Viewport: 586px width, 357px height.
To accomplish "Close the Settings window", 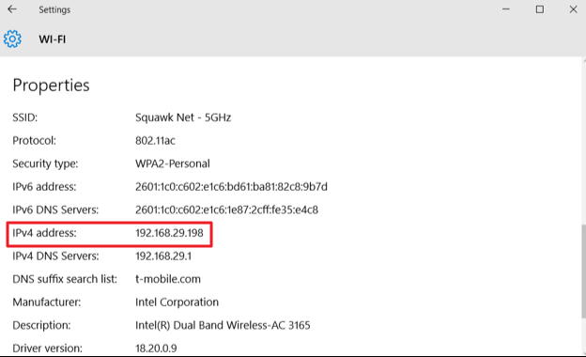I will pyautogui.click(x=573, y=9).
